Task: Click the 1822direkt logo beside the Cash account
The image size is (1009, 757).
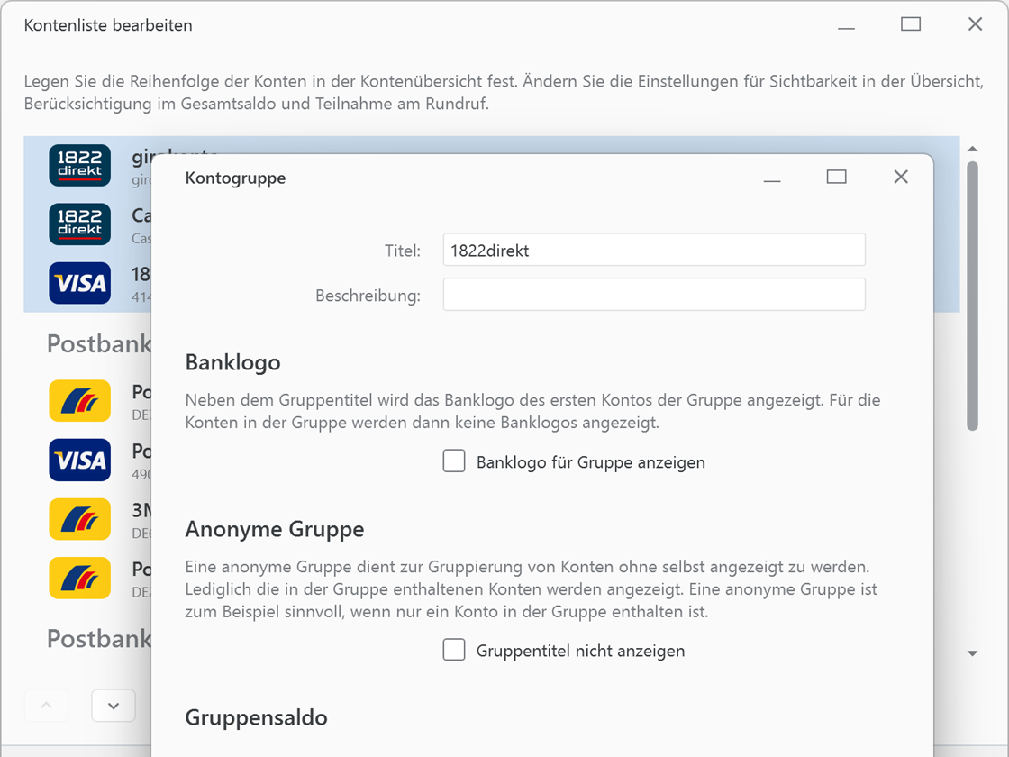Action: (x=79, y=223)
